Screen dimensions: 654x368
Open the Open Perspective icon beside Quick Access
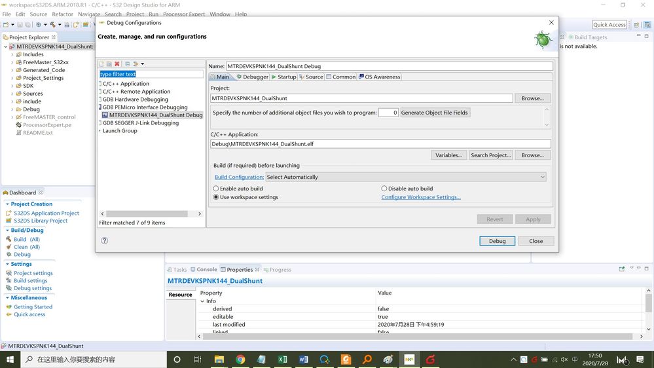(x=636, y=25)
